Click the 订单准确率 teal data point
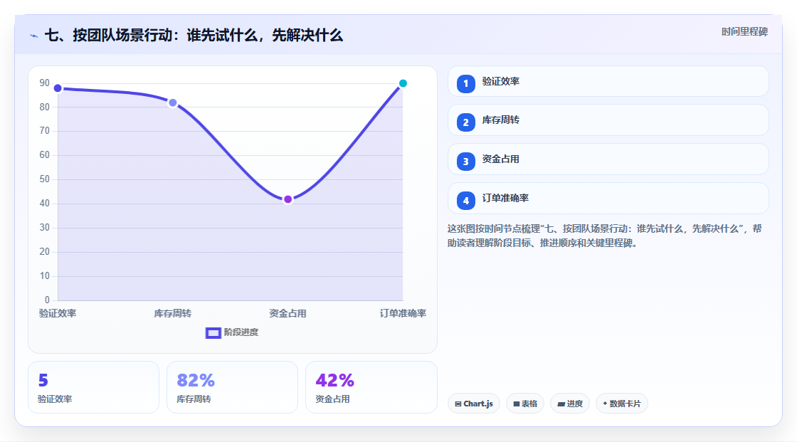 pyautogui.click(x=403, y=83)
